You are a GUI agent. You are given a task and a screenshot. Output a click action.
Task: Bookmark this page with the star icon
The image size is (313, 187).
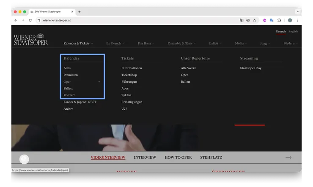click(x=255, y=20)
